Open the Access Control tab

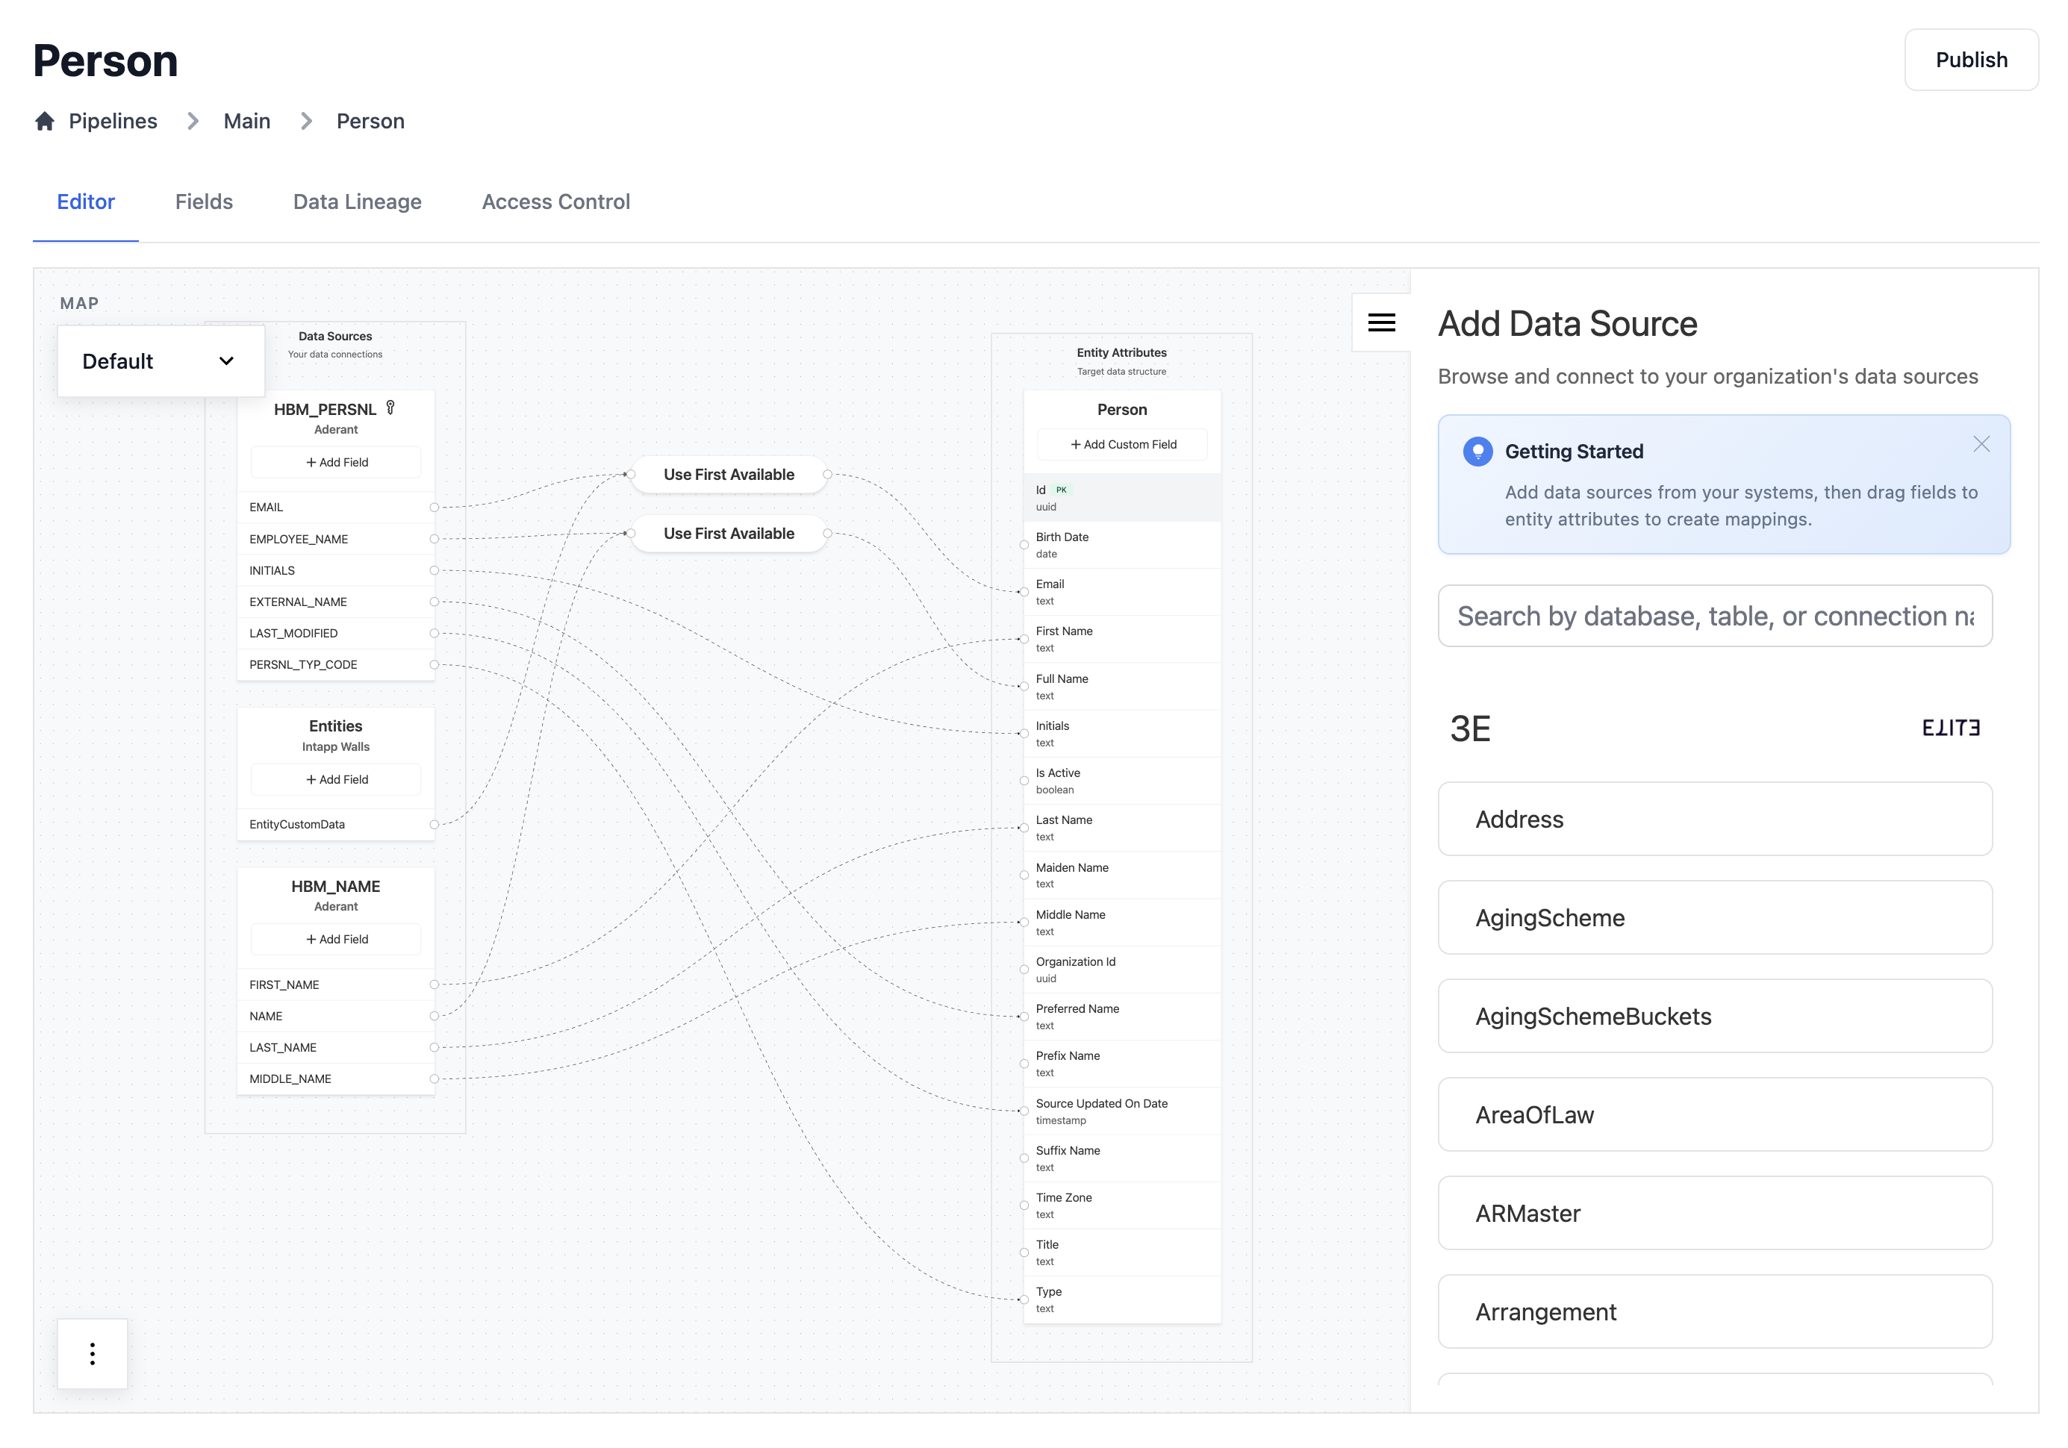(x=555, y=202)
